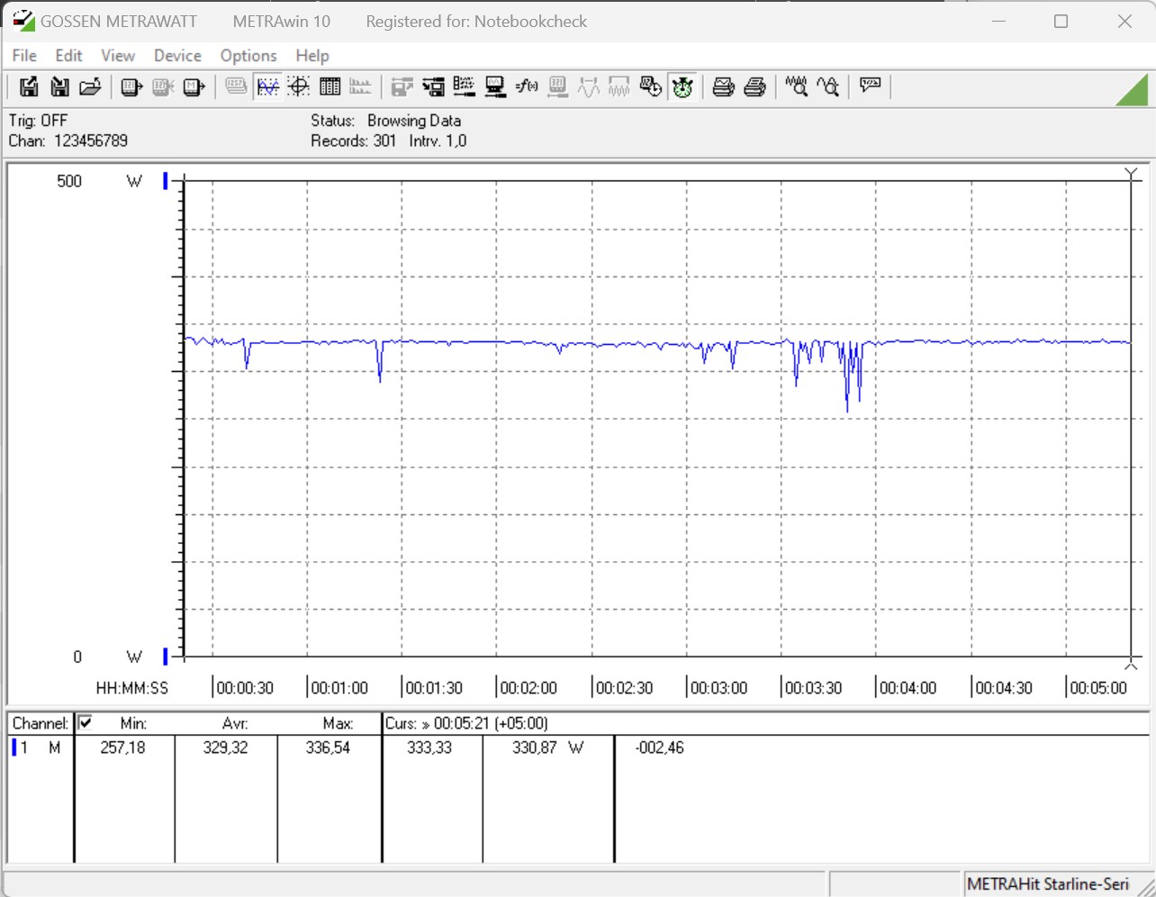
Task: Click the 00:00:30 time axis label
Action: (x=245, y=688)
